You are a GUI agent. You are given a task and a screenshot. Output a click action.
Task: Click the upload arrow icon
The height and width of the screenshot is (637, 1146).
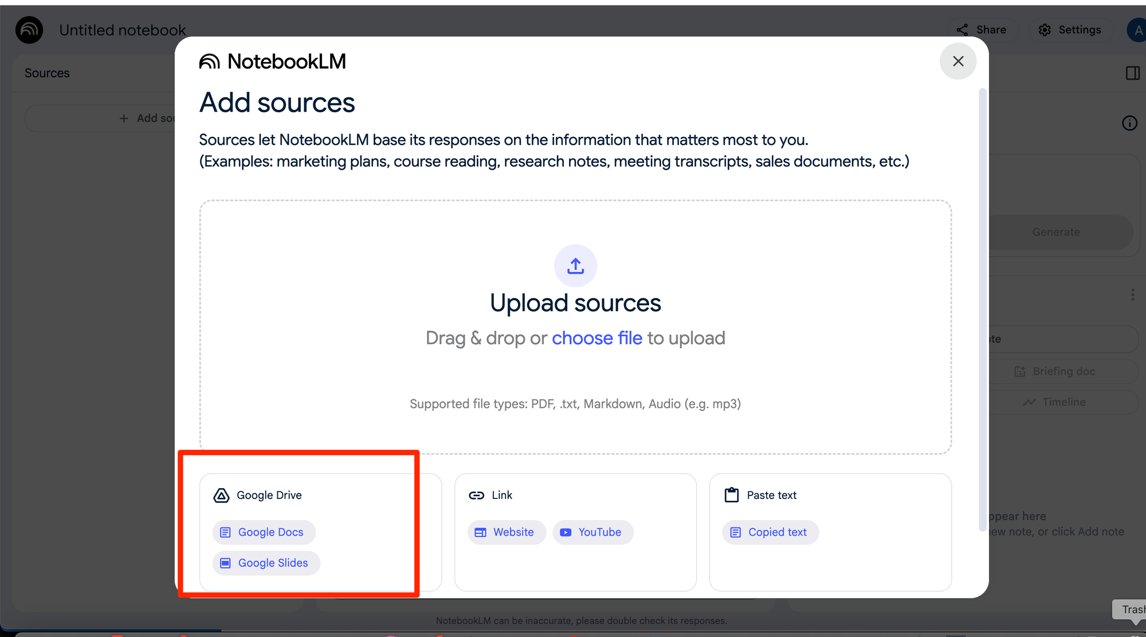(575, 266)
